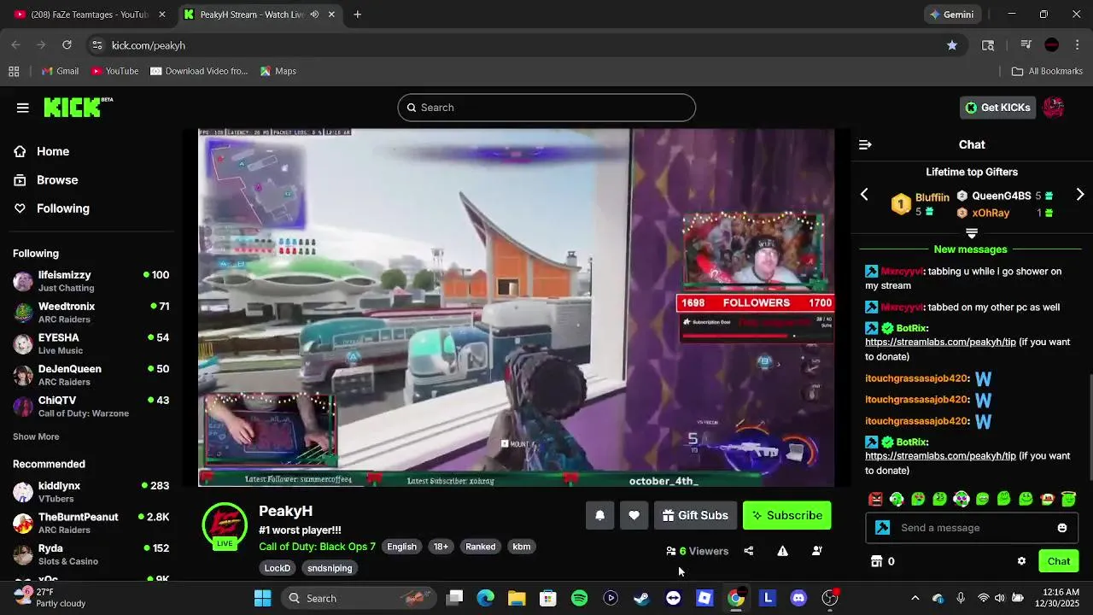This screenshot has width=1093, height=615.
Task: Open Call of Duty: Black Ops 7 category
Action: click(x=317, y=547)
